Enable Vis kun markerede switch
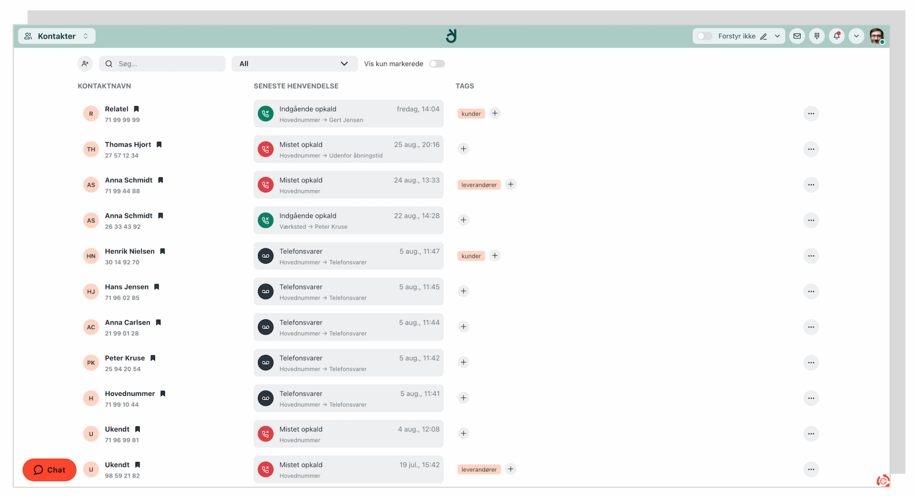 [x=437, y=64]
